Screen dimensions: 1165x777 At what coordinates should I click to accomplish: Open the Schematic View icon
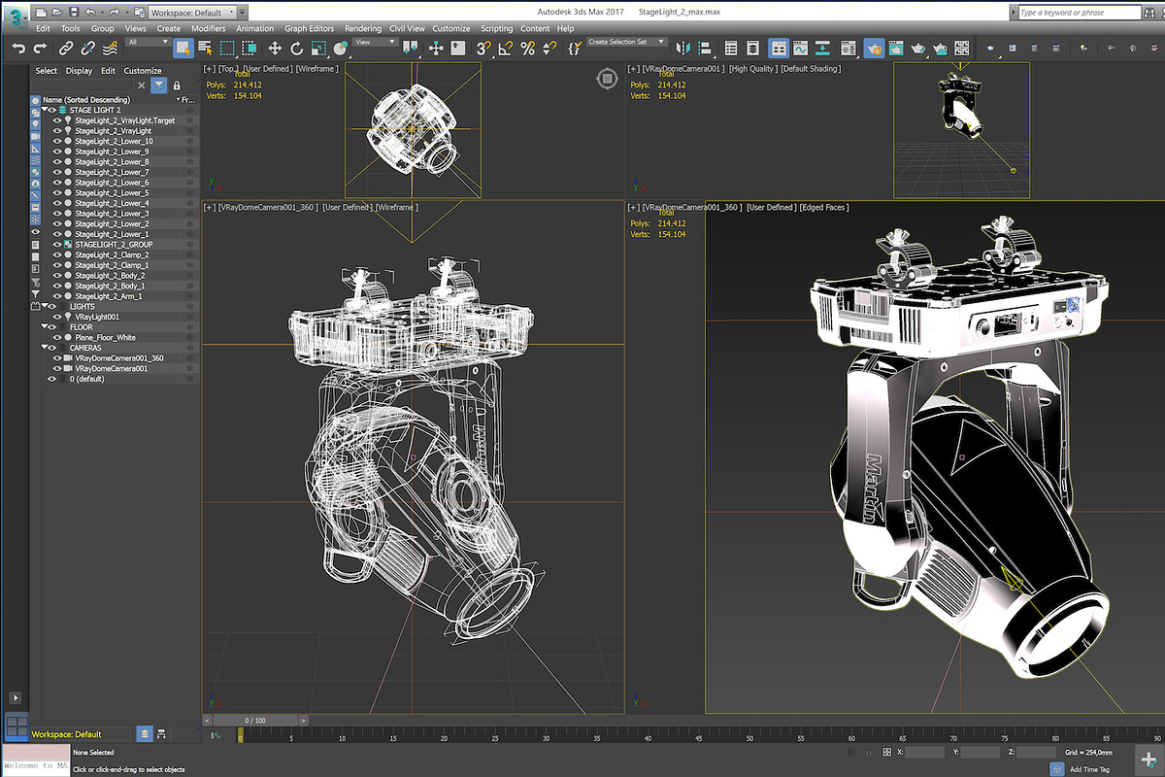[x=821, y=48]
